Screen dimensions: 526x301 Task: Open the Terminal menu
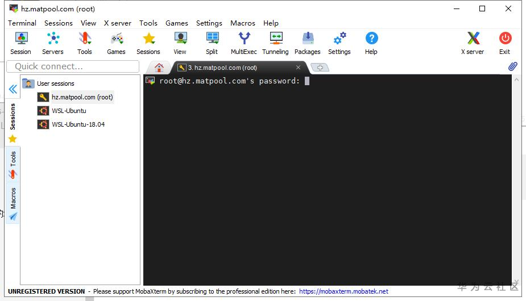tap(22, 23)
